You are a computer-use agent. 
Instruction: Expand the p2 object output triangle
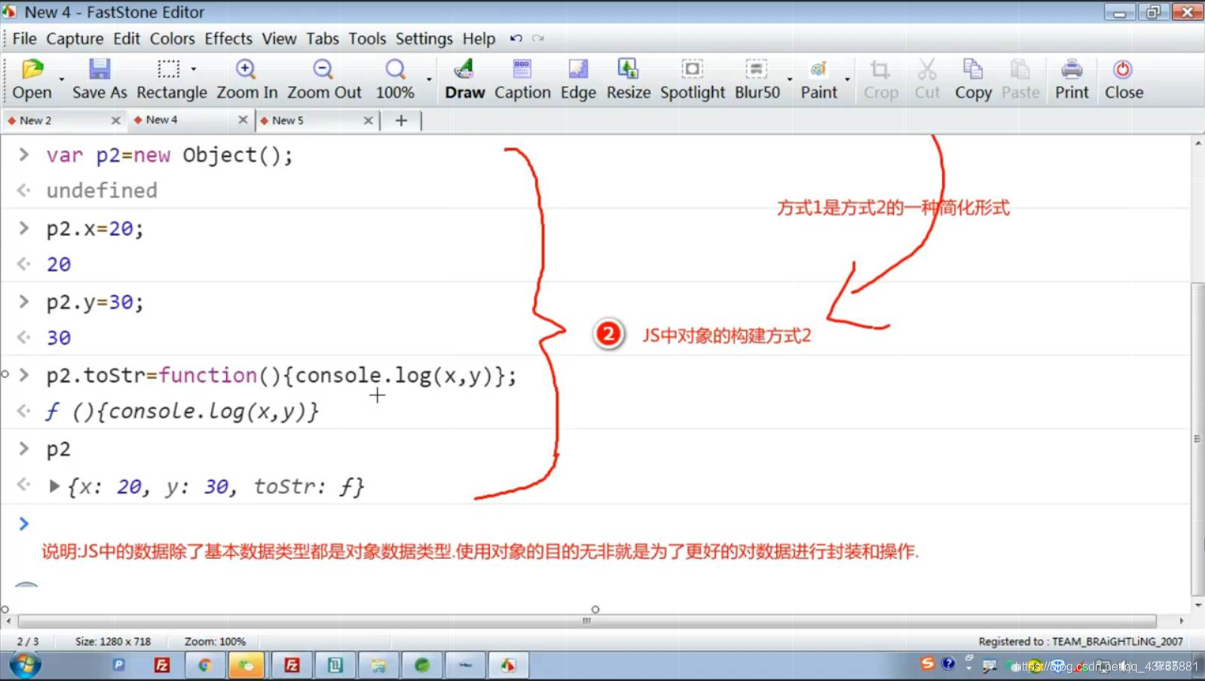(54, 487)
